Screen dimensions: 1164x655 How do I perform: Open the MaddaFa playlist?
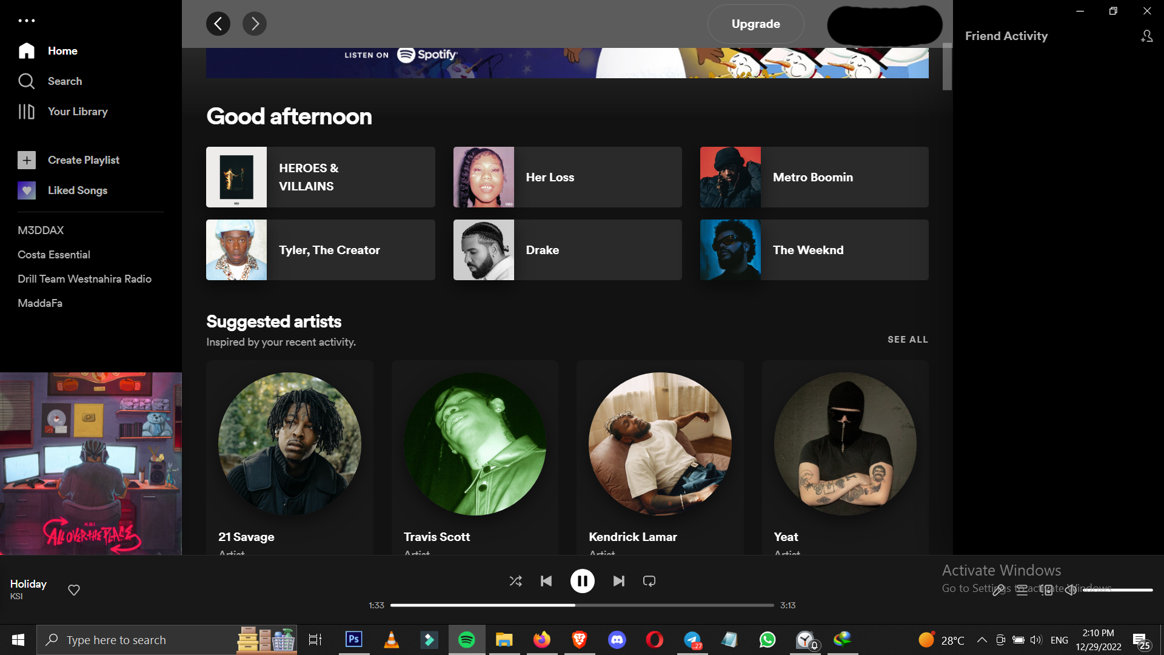(40, 303)
